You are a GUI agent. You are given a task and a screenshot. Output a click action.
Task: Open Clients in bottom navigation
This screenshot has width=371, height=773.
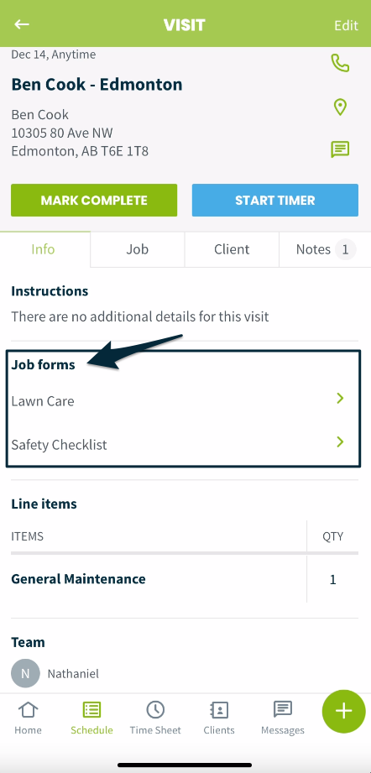pos(219,718)
